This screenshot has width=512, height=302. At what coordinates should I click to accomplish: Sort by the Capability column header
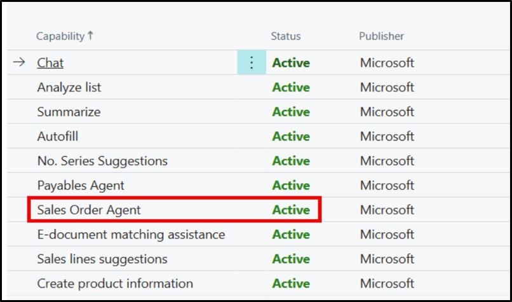65,36
